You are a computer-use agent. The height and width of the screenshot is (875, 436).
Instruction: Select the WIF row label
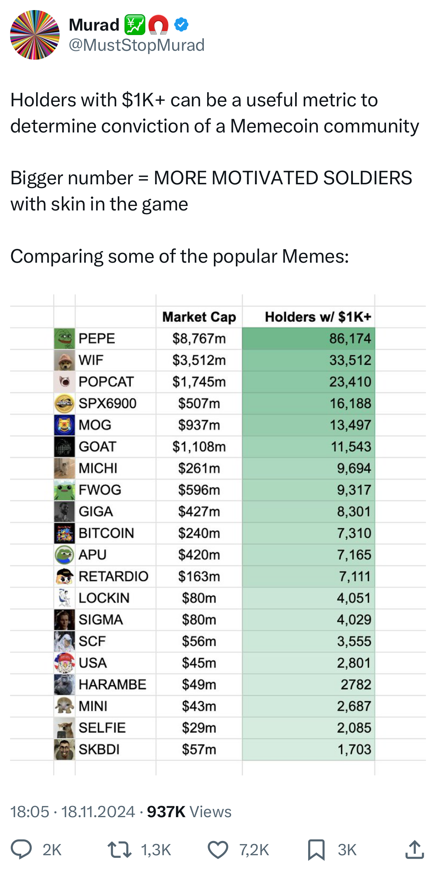pyautogui.click(x=91, y=360)
